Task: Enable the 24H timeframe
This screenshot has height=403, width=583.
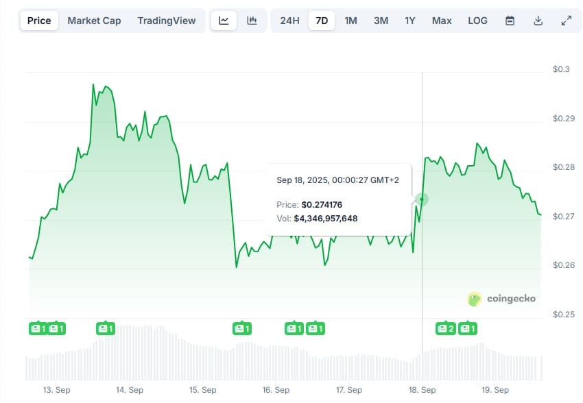Action: [x=291, y=21]
